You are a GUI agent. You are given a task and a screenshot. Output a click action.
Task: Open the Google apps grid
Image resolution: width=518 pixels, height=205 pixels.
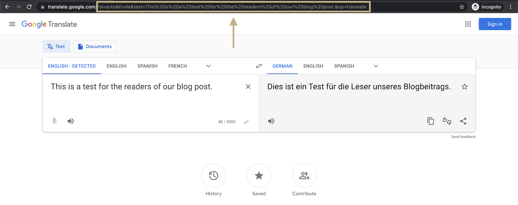click(x=468, y=24)
